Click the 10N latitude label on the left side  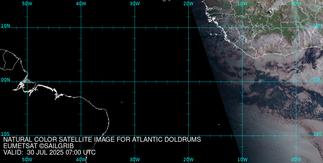5,26
